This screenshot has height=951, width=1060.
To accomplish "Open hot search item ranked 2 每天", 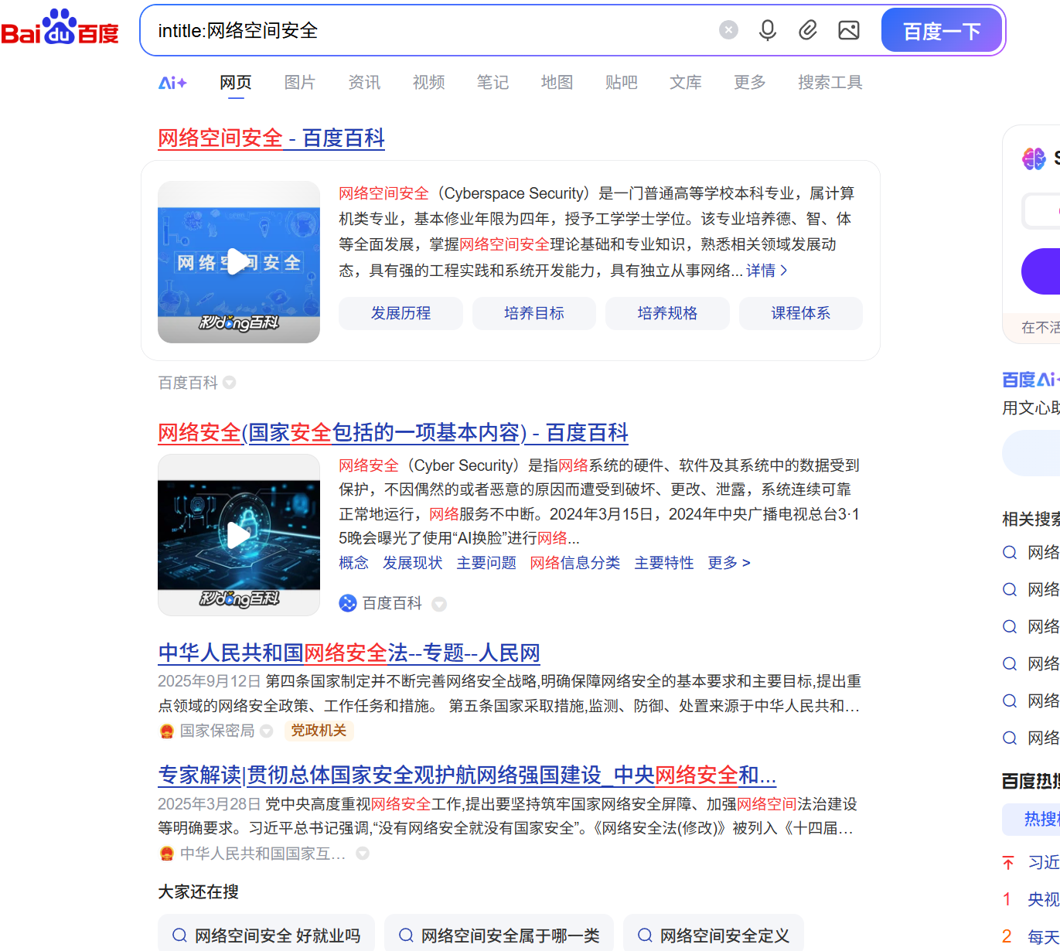I will click(x=1031, y=936).
